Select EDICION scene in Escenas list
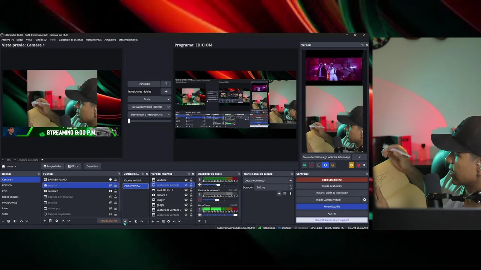The image size is (481, 270). click(20, 185)
